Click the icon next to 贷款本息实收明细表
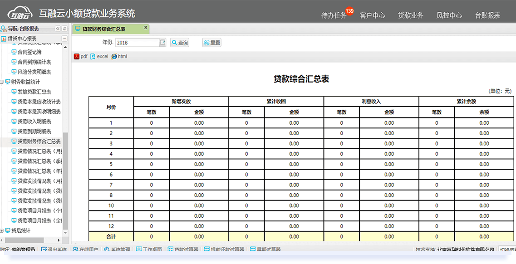Viewport: 516px width, 264px height. pyautogui.click(x=14, y=112)
